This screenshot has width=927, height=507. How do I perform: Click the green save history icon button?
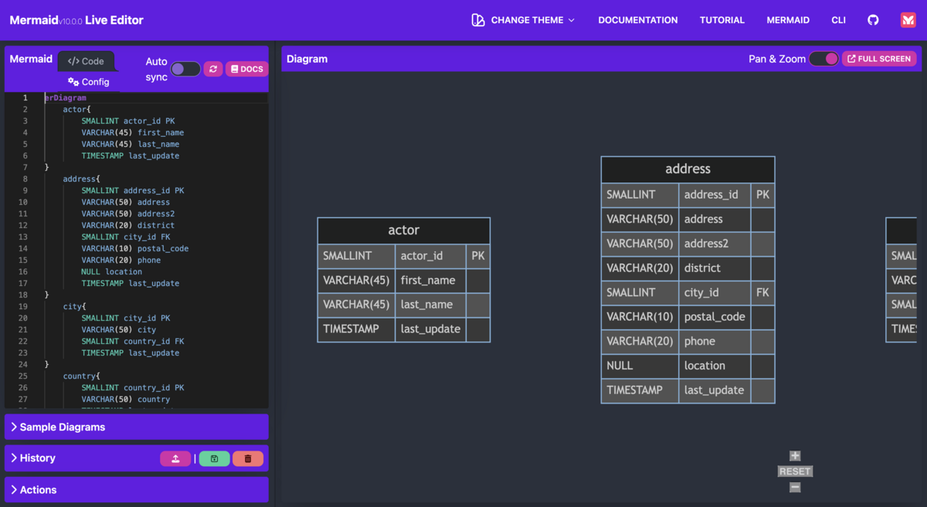point(214,458)
